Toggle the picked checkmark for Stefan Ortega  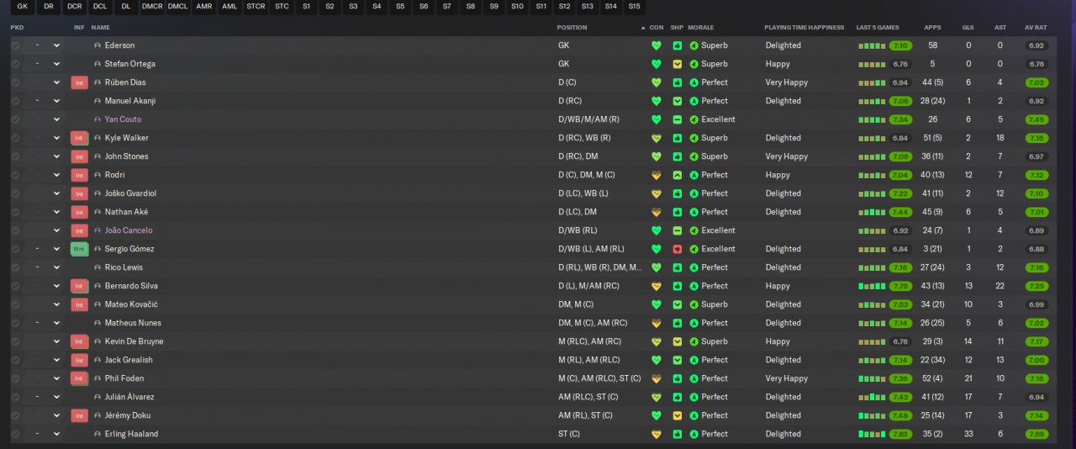(x=15, y=64)
